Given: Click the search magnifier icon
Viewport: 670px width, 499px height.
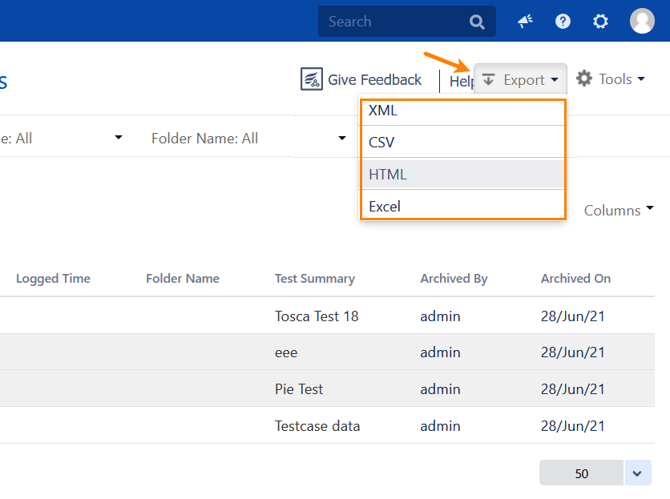Looking at the screenshot, I should pos(477,22).
